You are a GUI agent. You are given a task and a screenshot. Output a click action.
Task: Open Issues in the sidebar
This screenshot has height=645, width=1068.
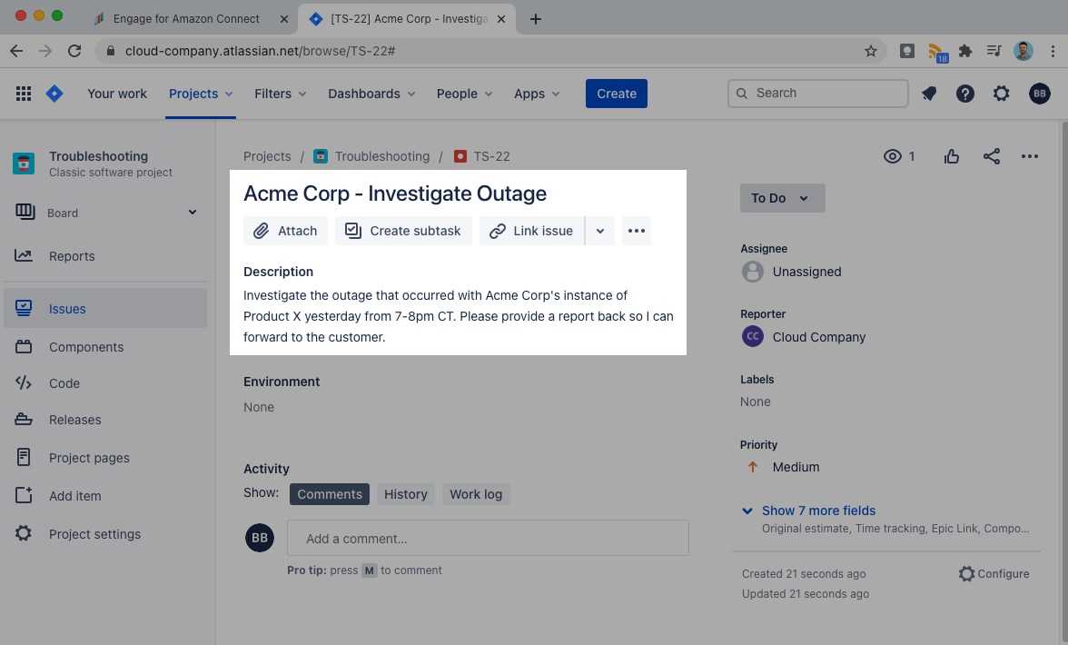click(105, 309)
